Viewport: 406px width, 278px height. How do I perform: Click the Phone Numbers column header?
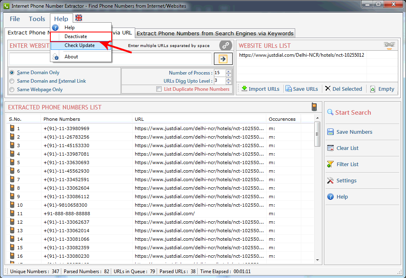(86, 119)
